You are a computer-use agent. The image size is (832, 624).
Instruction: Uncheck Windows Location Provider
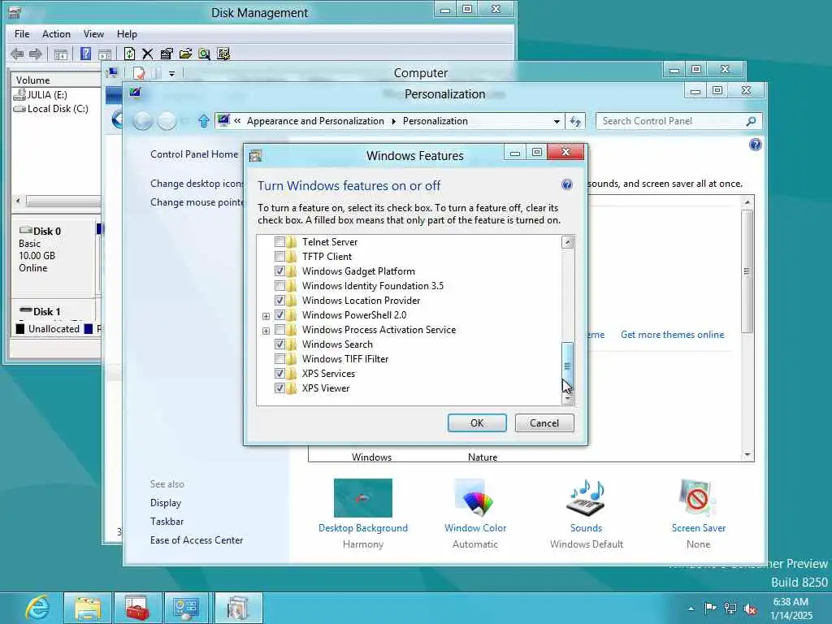[279, 301]
